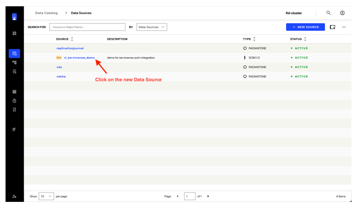Screen dimensions: 356x206
Task: Click the SCIM V2 type icon
Action: (x=245, y=58)
